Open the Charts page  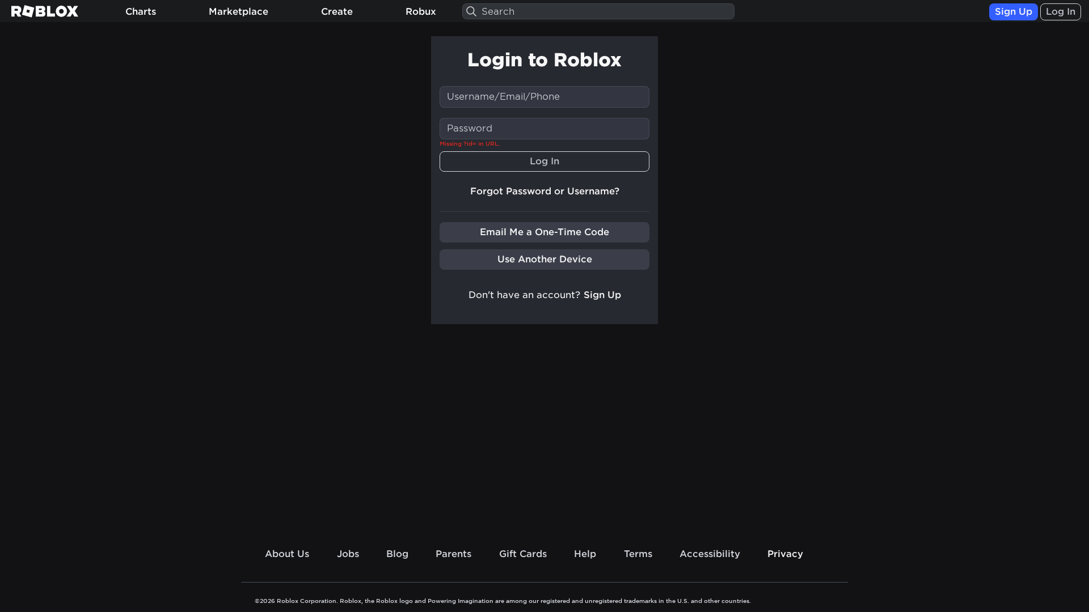click(141, 11)
